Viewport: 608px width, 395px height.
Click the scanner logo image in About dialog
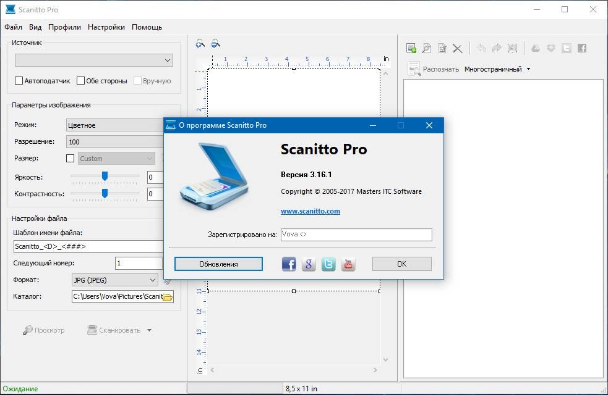click(x=213, y=177)
